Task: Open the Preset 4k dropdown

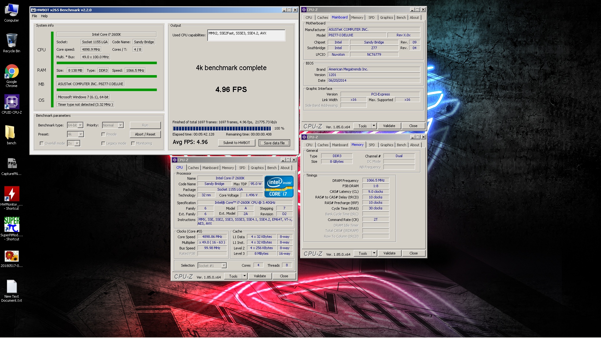Action: [81, 134]
